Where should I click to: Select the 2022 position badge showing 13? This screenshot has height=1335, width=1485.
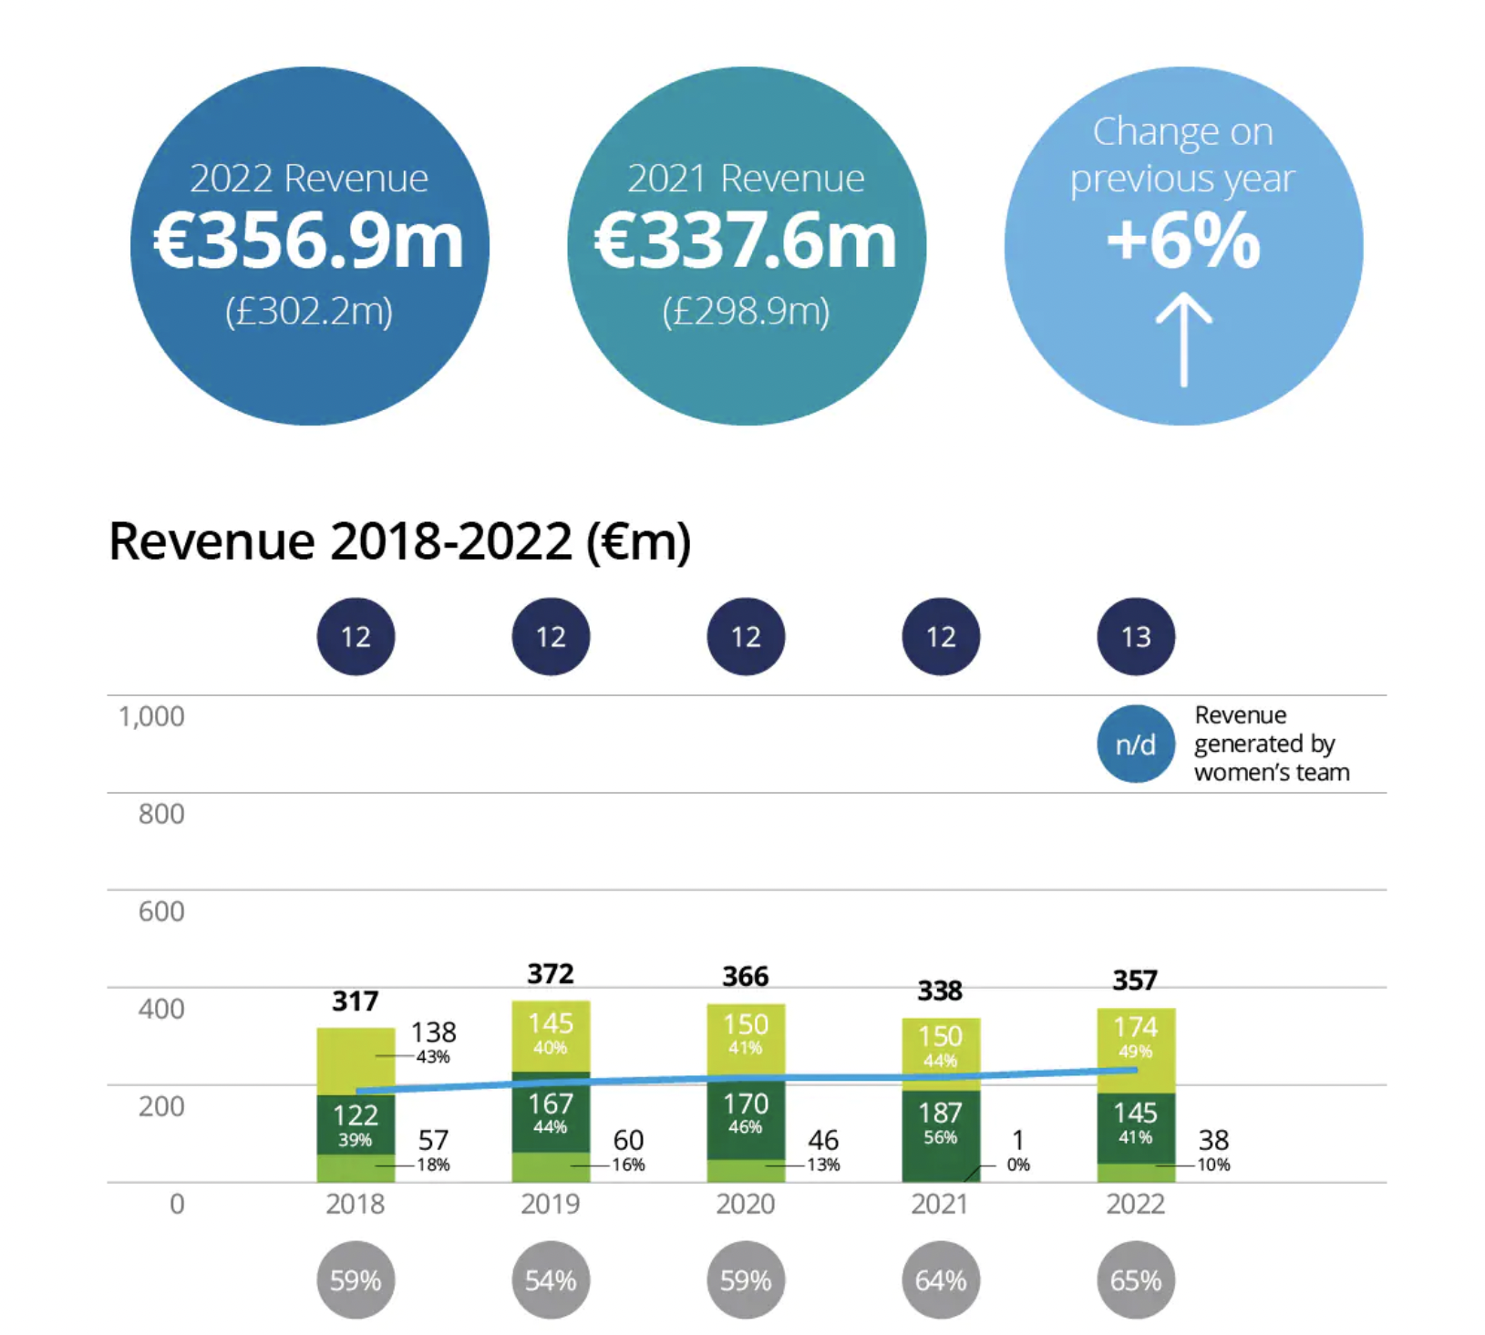click(x=1136, y=636)
